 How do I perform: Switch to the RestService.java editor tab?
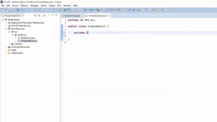coord(71,16)
